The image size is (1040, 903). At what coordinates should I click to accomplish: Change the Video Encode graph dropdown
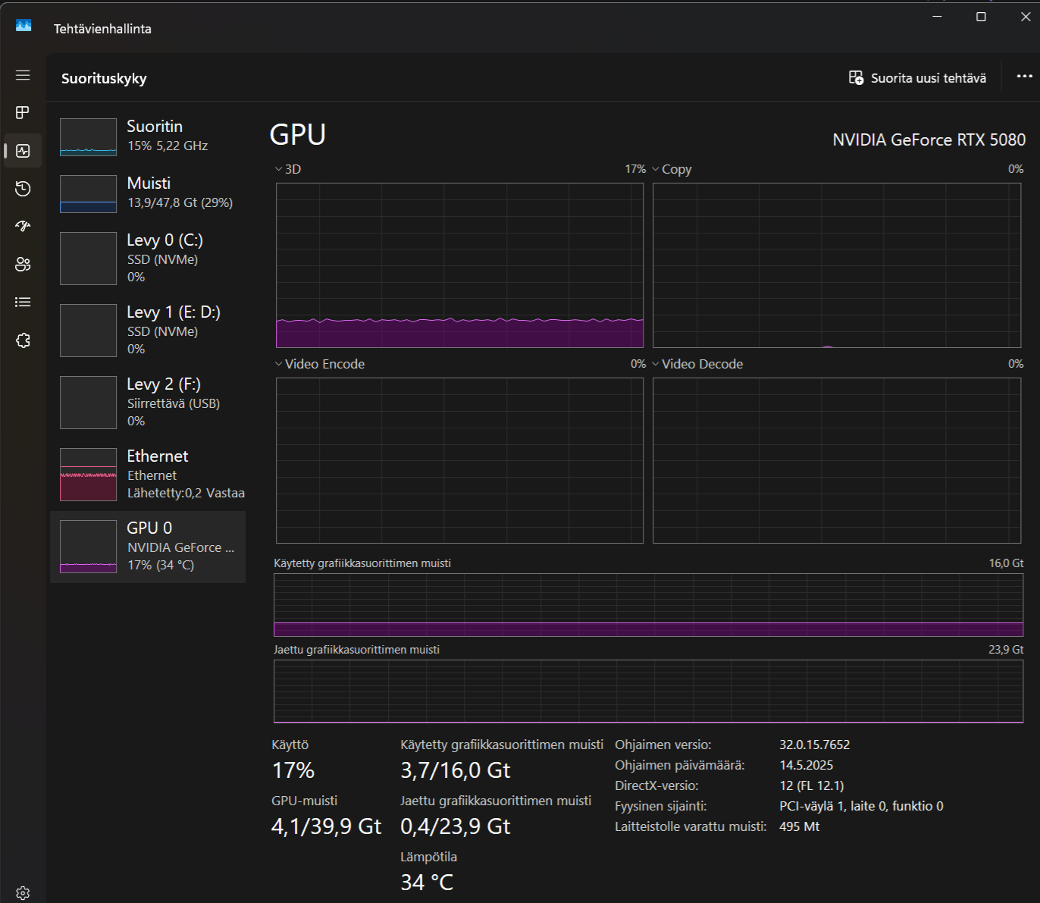(319, 364)
